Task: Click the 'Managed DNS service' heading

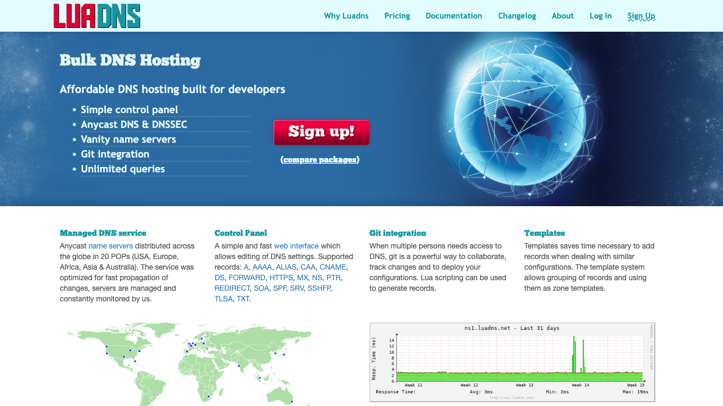Action: click(x=103, y=233)
